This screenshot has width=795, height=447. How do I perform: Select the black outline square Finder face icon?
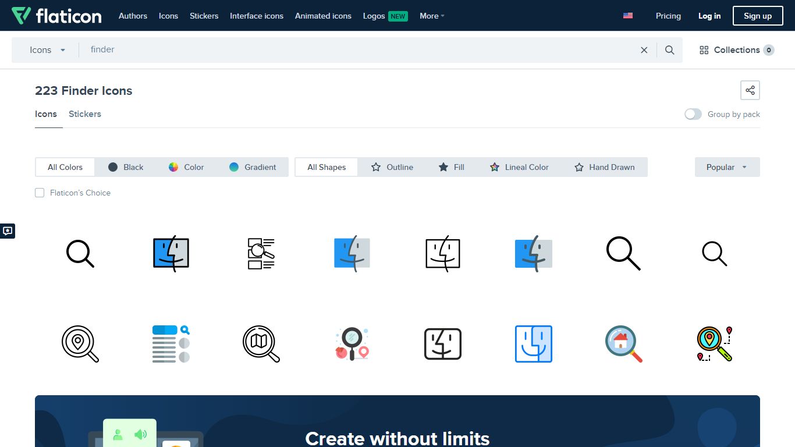(443, 254)
